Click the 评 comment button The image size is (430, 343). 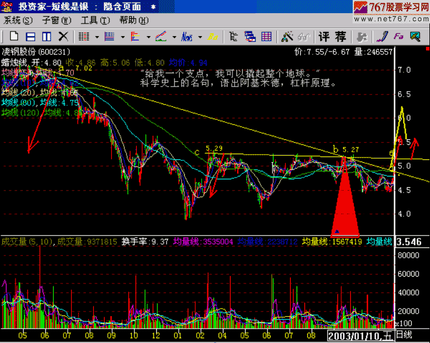(325, 37)
